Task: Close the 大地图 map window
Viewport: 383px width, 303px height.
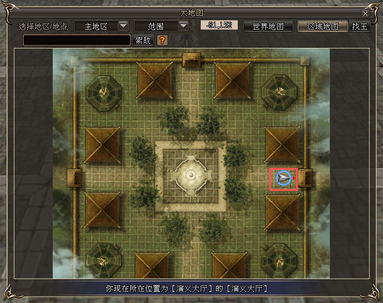Action: click(x=365, y=13)
